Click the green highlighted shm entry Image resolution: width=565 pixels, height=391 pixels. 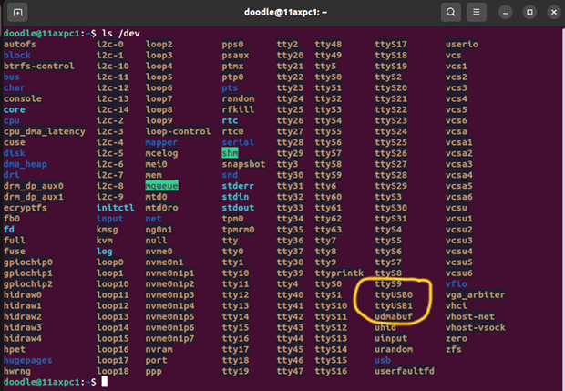[230, 153]
